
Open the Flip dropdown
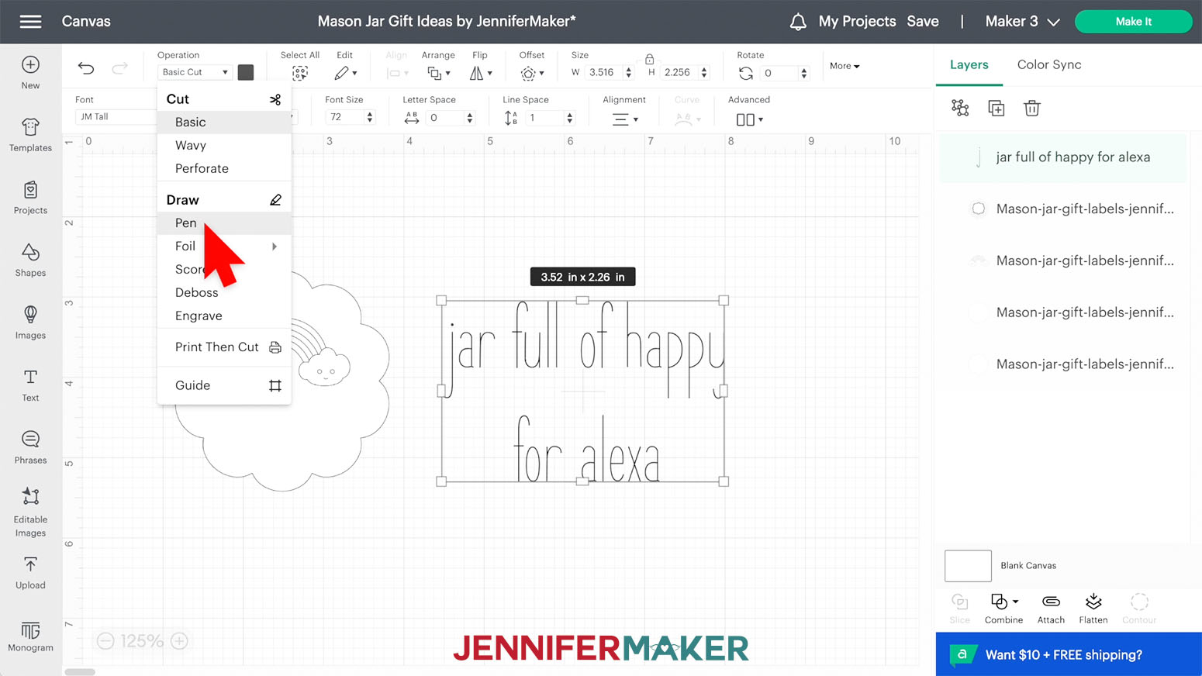pos(480,73)
